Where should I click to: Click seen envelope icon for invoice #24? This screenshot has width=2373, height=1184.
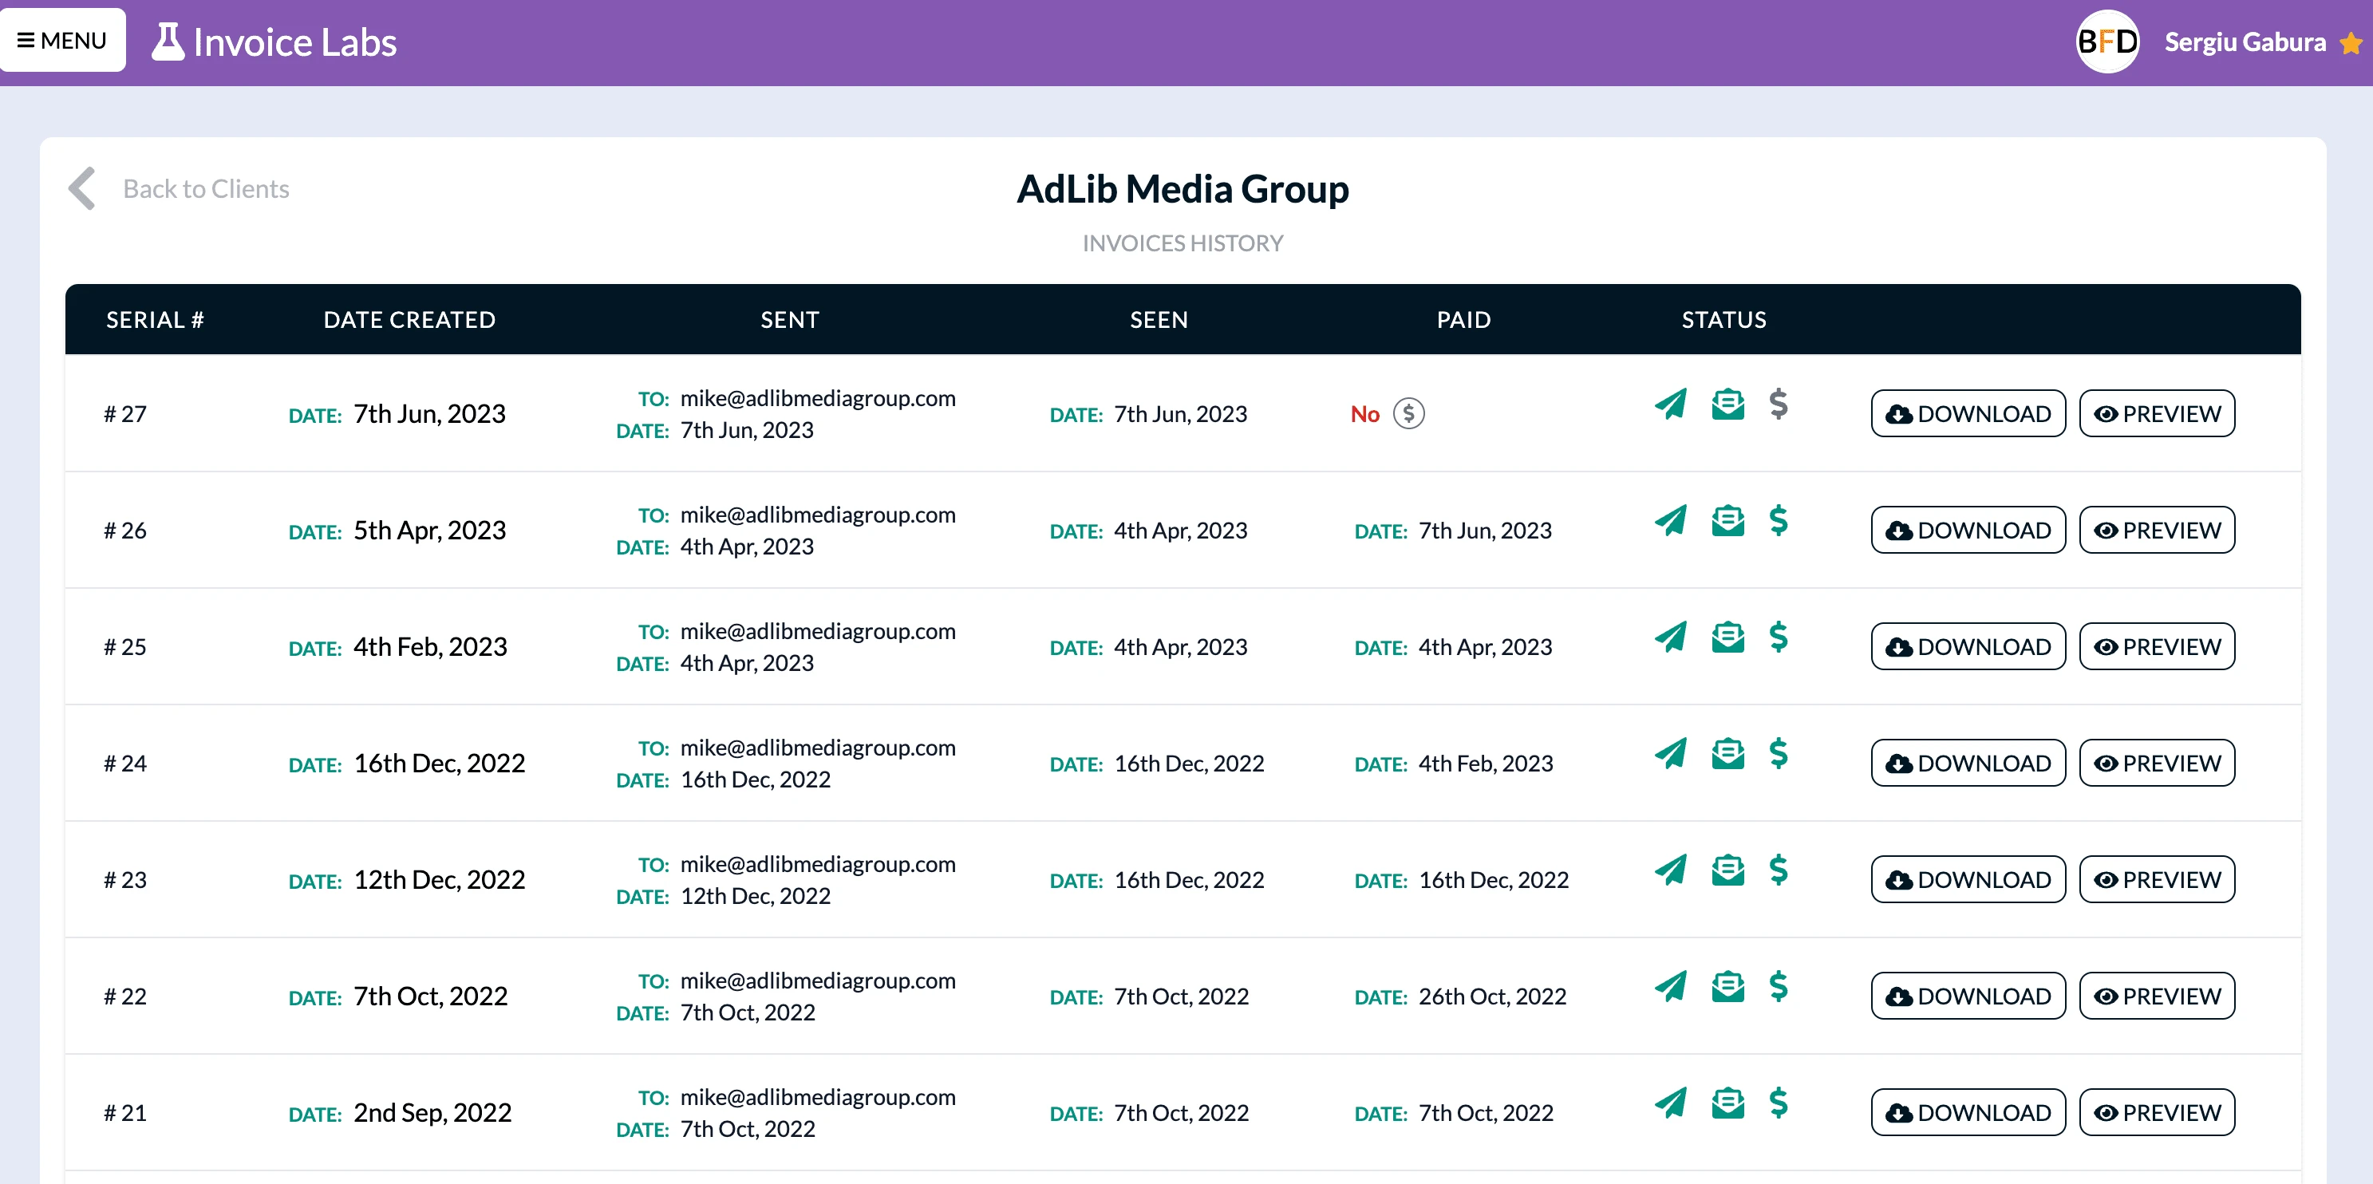click(x=1727, y=753)
